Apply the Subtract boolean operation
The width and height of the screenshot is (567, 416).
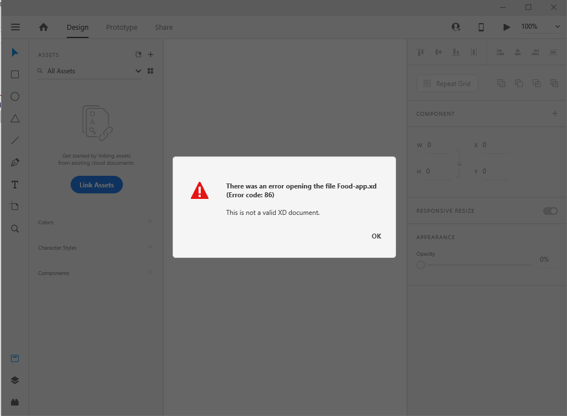pos(519,83)
